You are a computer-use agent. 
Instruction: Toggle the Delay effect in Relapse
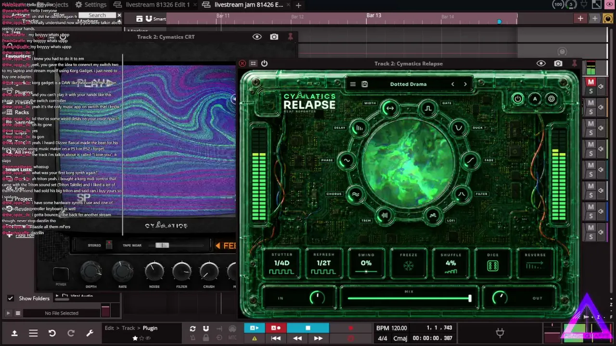[359, 128]
